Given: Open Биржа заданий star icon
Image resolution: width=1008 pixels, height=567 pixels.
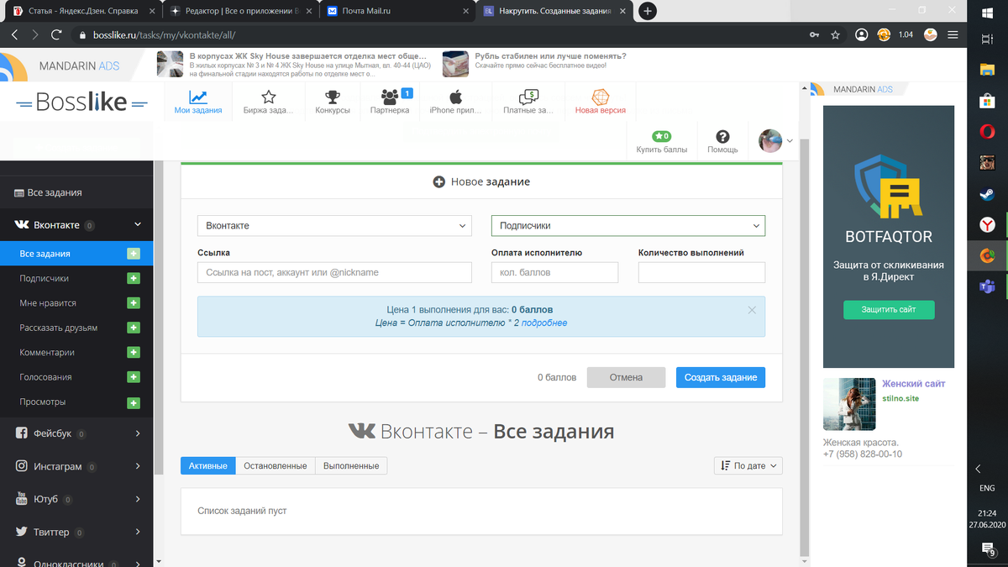Looking at the screenshot, I should [x=269, y=97].
